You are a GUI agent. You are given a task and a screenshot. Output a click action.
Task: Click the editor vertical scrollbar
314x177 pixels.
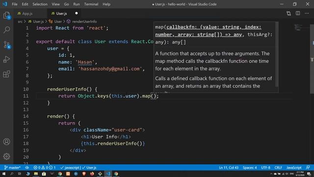(x=312, y=59)
